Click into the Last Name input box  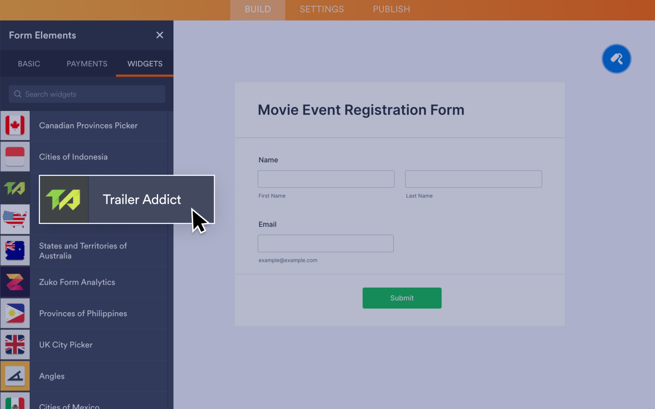click(x=473, y=179)
